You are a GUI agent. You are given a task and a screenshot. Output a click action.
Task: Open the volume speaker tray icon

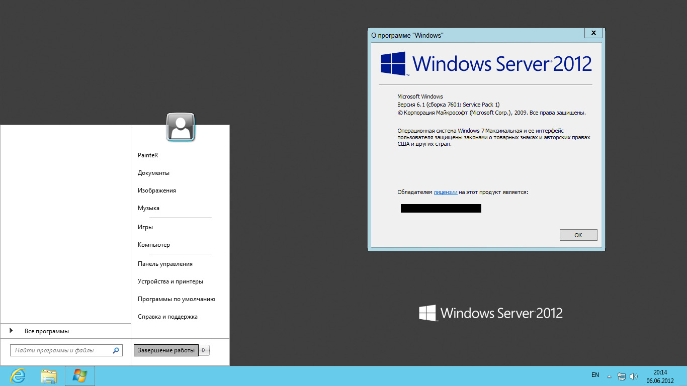click(634, 376)
